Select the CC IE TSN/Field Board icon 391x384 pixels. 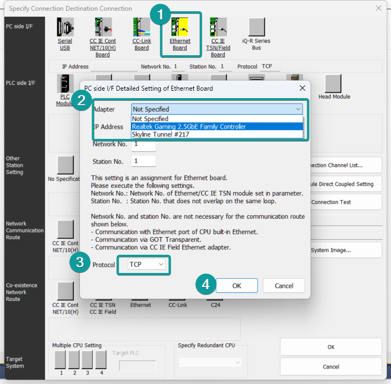point(218,27)
